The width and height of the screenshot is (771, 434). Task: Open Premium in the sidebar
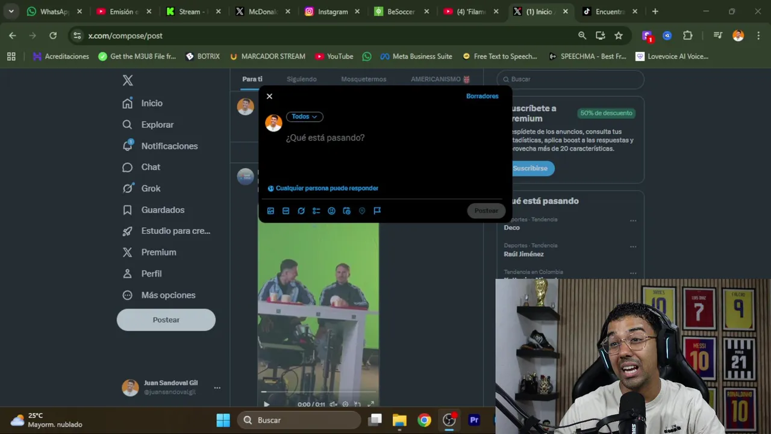coord(149,252)
